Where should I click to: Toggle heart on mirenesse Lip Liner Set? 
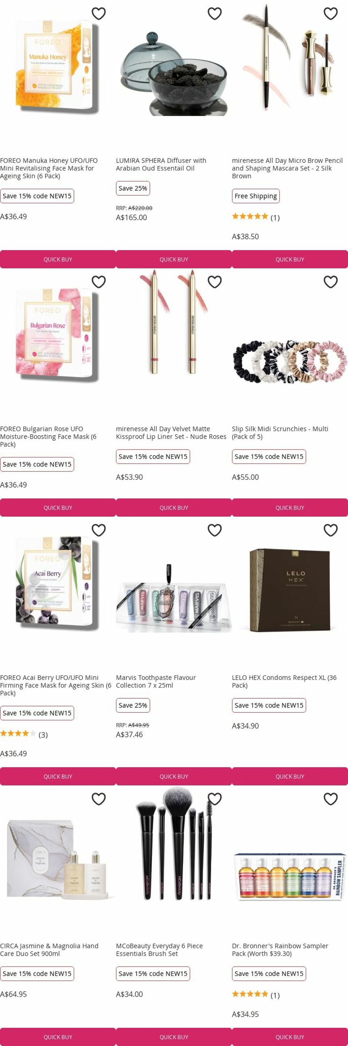pyautogui.click(x=215, y=282)
